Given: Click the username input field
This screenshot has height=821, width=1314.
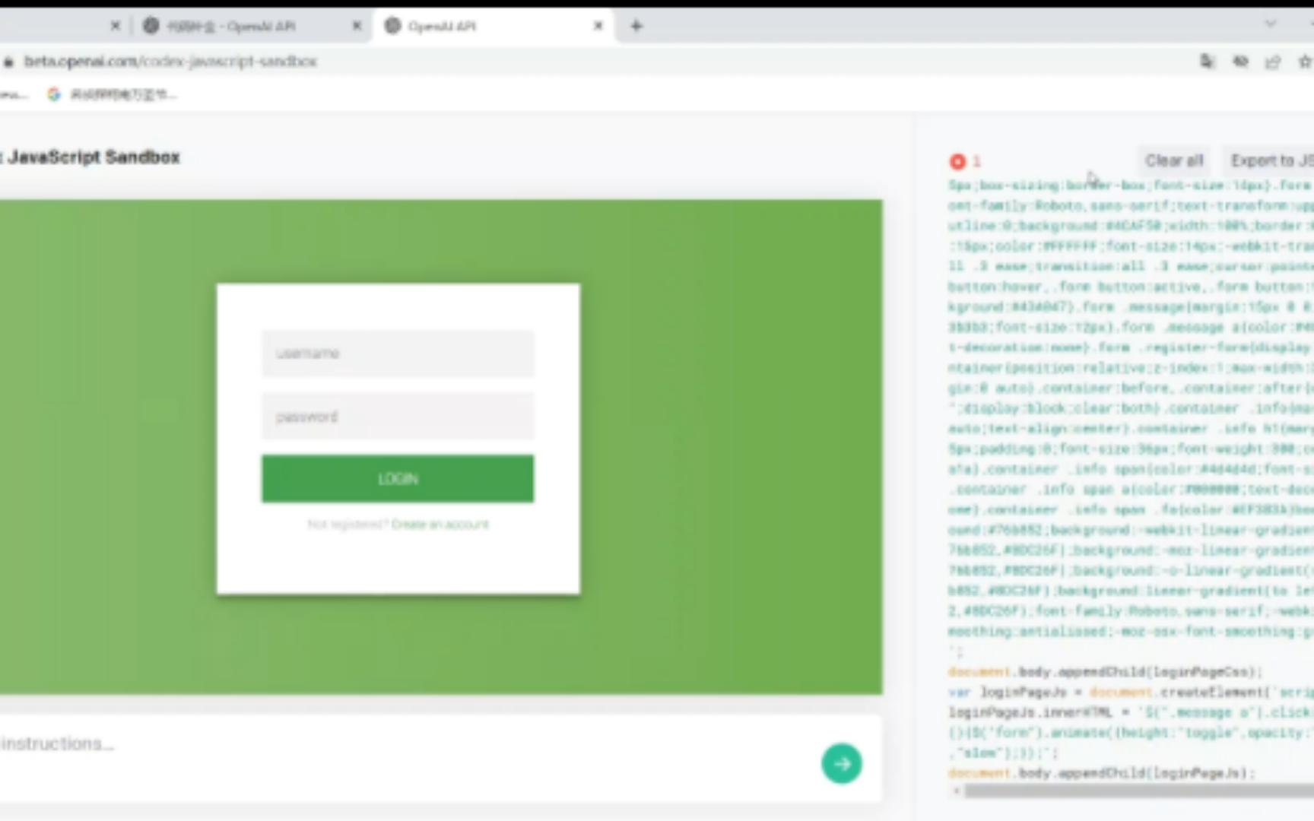Looking at the screenshot, I should 398,353.
